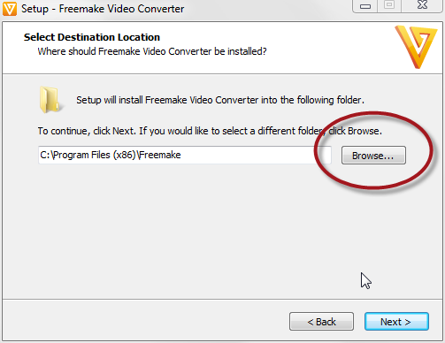This screenshot has height=343, width=445.
Task: Click the 'To continue, click Next' instruction text
Action: (210, 131)
